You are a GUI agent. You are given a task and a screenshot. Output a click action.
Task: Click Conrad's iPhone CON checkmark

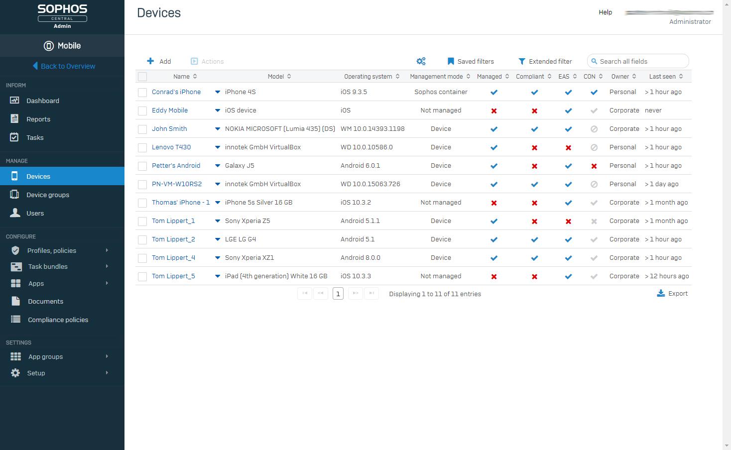point(594,92)
